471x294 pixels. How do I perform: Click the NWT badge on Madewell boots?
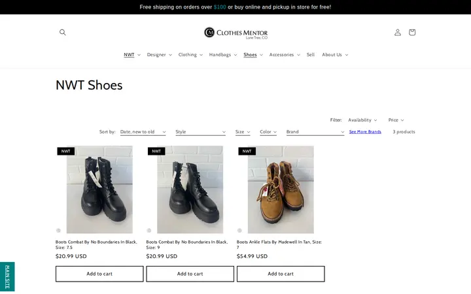pyautogui.click(x=247, y=151)
